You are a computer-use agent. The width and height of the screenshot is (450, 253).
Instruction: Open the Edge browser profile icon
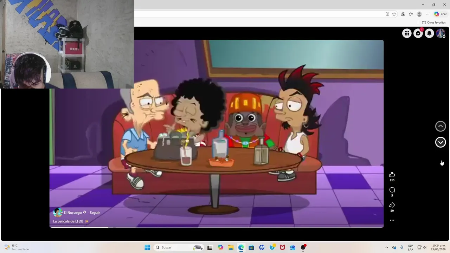coord(419,14)
